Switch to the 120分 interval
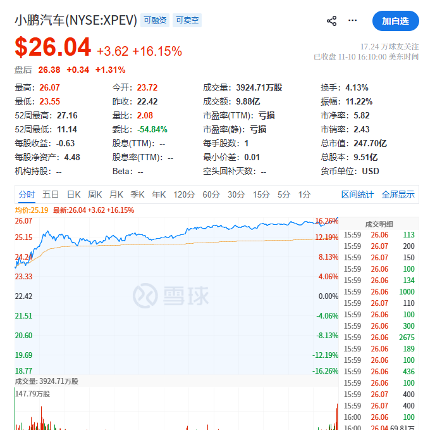The width and height of the screenshot is (423, 430). point(184,194)
